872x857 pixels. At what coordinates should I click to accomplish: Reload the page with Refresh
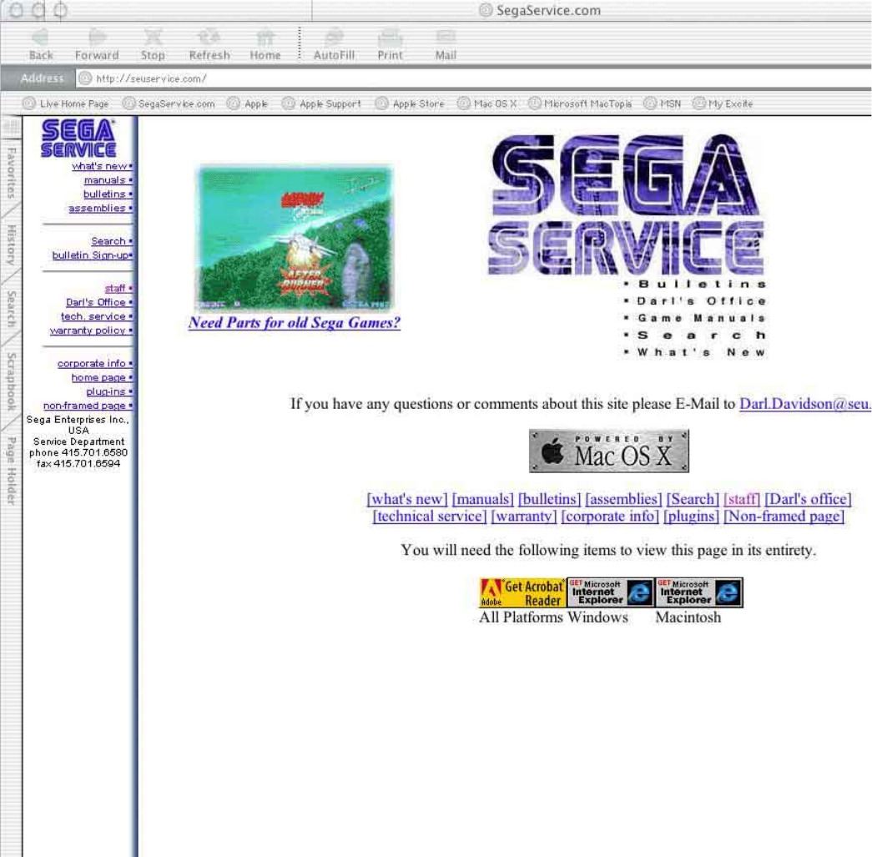coord(209,44)
